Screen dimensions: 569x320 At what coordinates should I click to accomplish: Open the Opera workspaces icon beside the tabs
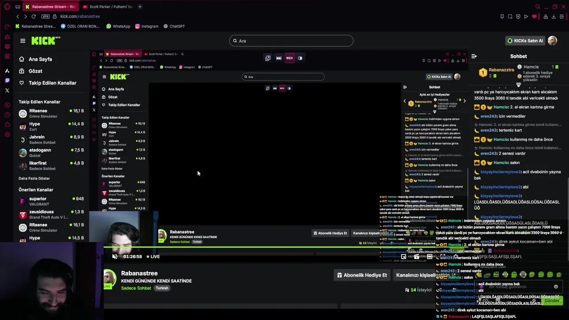(x=17, y=7)
